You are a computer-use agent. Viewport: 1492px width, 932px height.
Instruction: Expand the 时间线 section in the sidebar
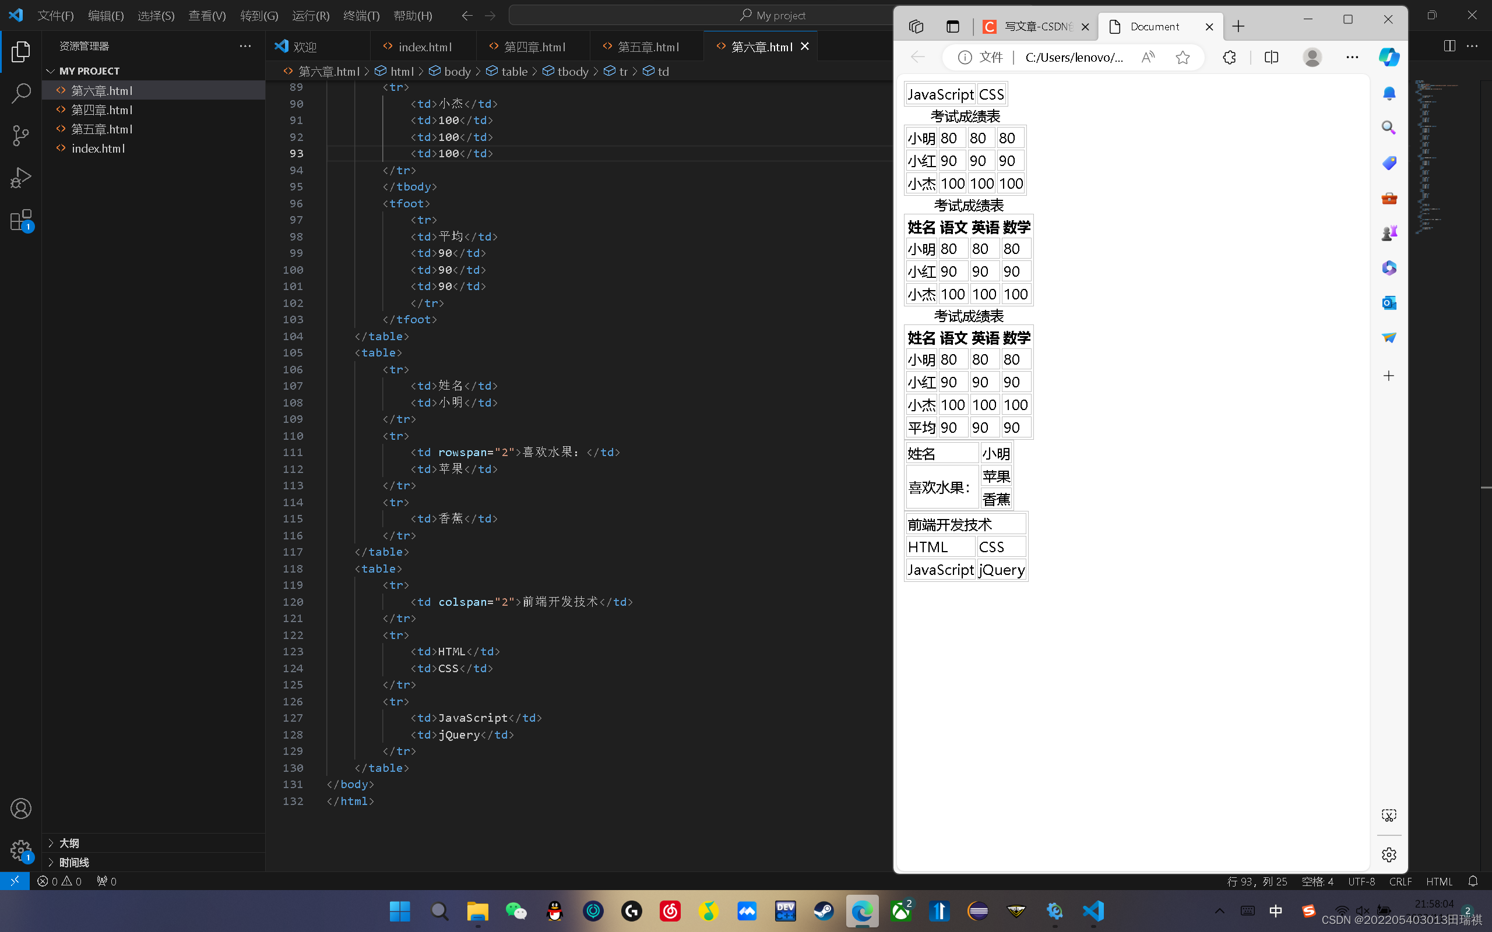[x=74, y=862]
